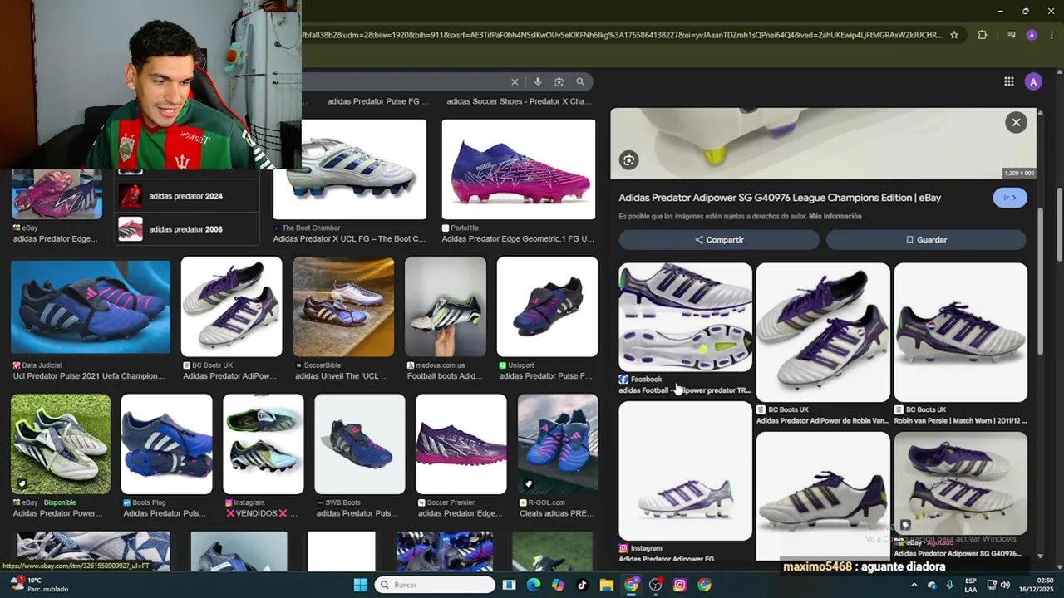Open Google Lens search by image
This screenshot has width=1064, height=598.
pos(559,81)
